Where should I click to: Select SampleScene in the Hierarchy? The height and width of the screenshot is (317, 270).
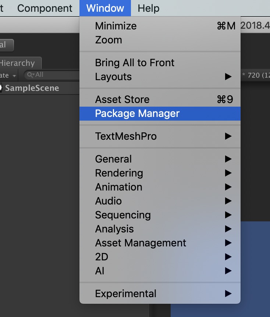(x=32, y=88)
